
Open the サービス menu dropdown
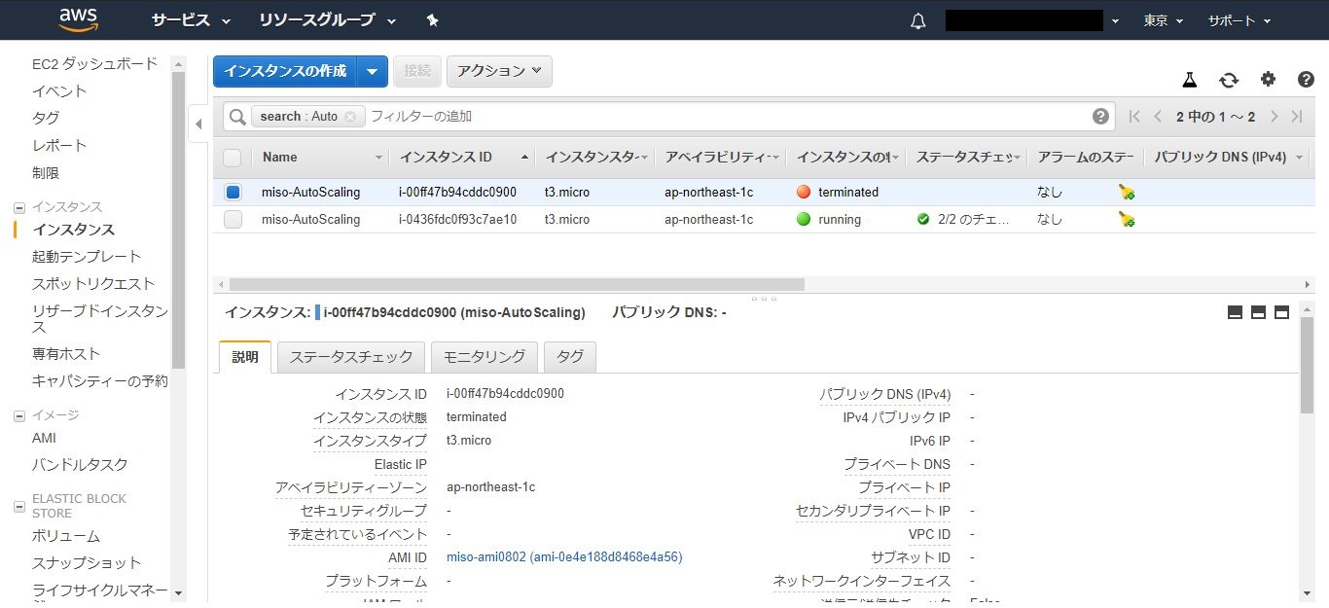pos(191,20)
